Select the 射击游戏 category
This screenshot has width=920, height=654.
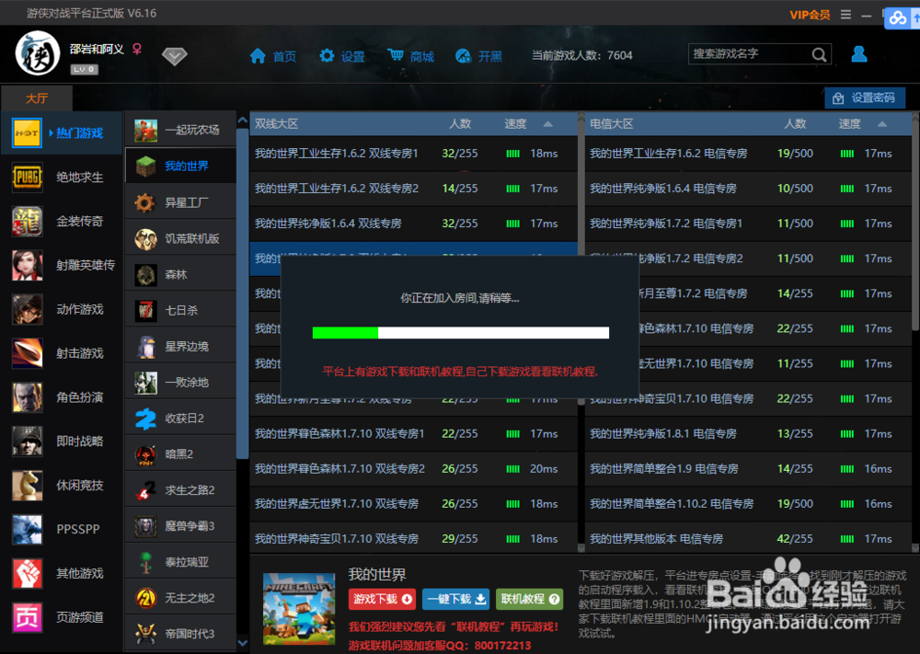point(62,353)
